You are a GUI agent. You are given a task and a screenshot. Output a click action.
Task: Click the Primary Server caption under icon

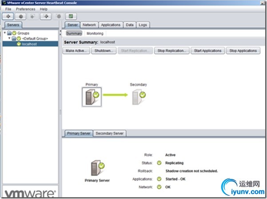tap(97, 180)
